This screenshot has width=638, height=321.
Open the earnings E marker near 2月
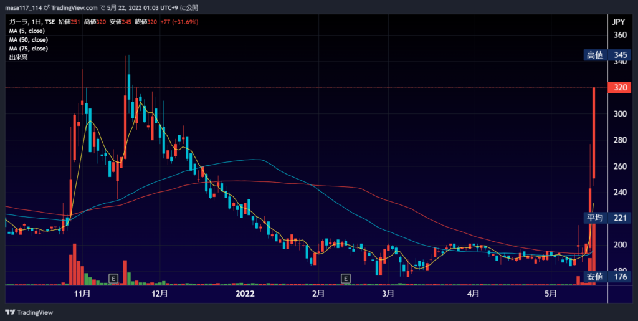point(345,279)
